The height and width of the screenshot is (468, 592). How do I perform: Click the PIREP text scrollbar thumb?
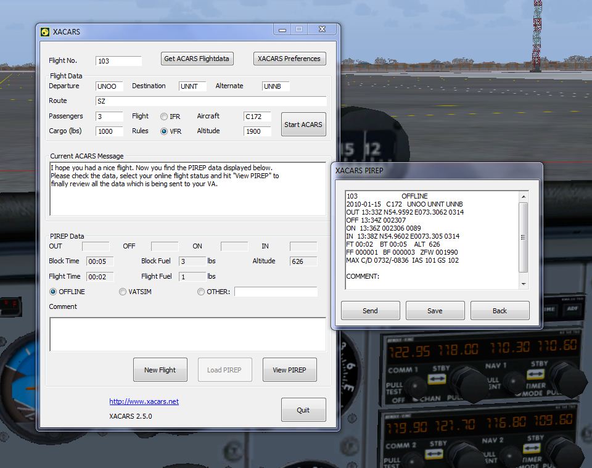click(524, 237)
